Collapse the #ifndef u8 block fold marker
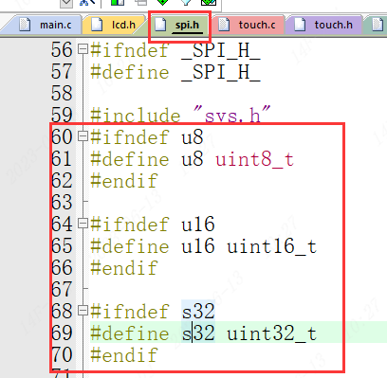The image size is (387, 378). [83, 136]
